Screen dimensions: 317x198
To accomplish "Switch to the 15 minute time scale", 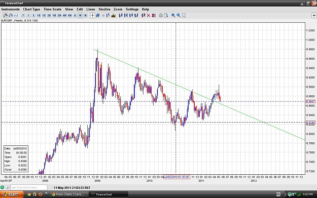I will pyautogui.click(x=44, y=15).
